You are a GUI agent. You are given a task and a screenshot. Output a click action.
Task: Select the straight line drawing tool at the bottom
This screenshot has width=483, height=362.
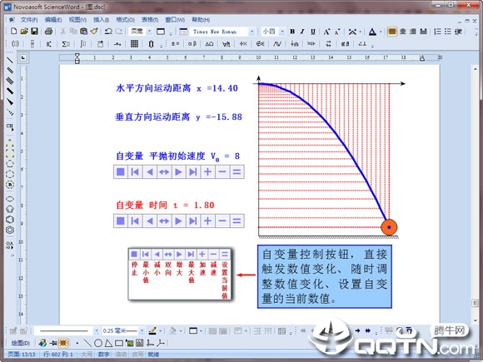87,343
